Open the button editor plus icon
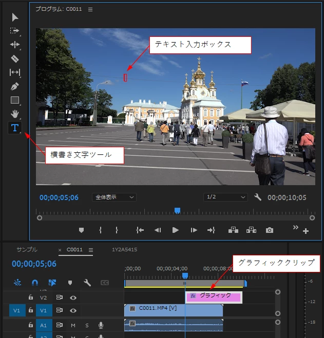The width and height of the screenshot is (324, 338). point(306,231)
